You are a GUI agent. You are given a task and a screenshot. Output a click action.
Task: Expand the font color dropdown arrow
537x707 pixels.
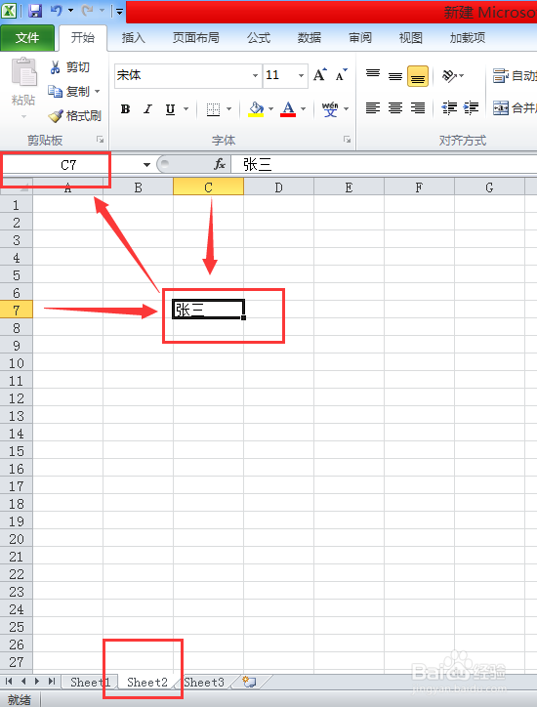pyautogui.click(x=303, y=109)
